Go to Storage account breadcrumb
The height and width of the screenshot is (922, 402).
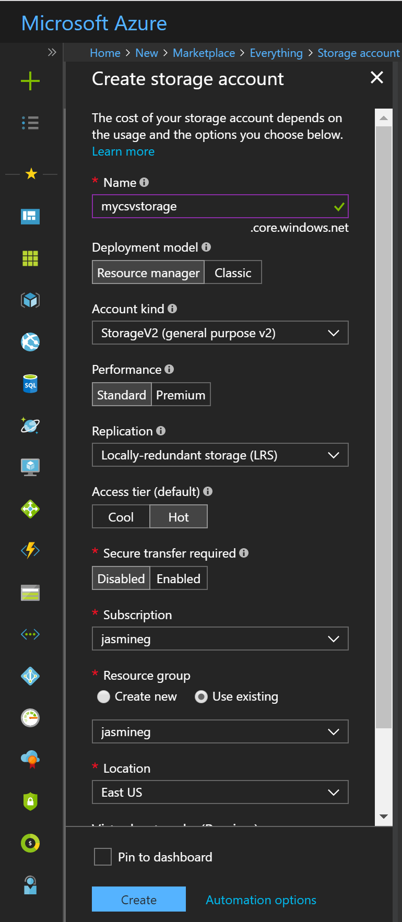[359, 53]
